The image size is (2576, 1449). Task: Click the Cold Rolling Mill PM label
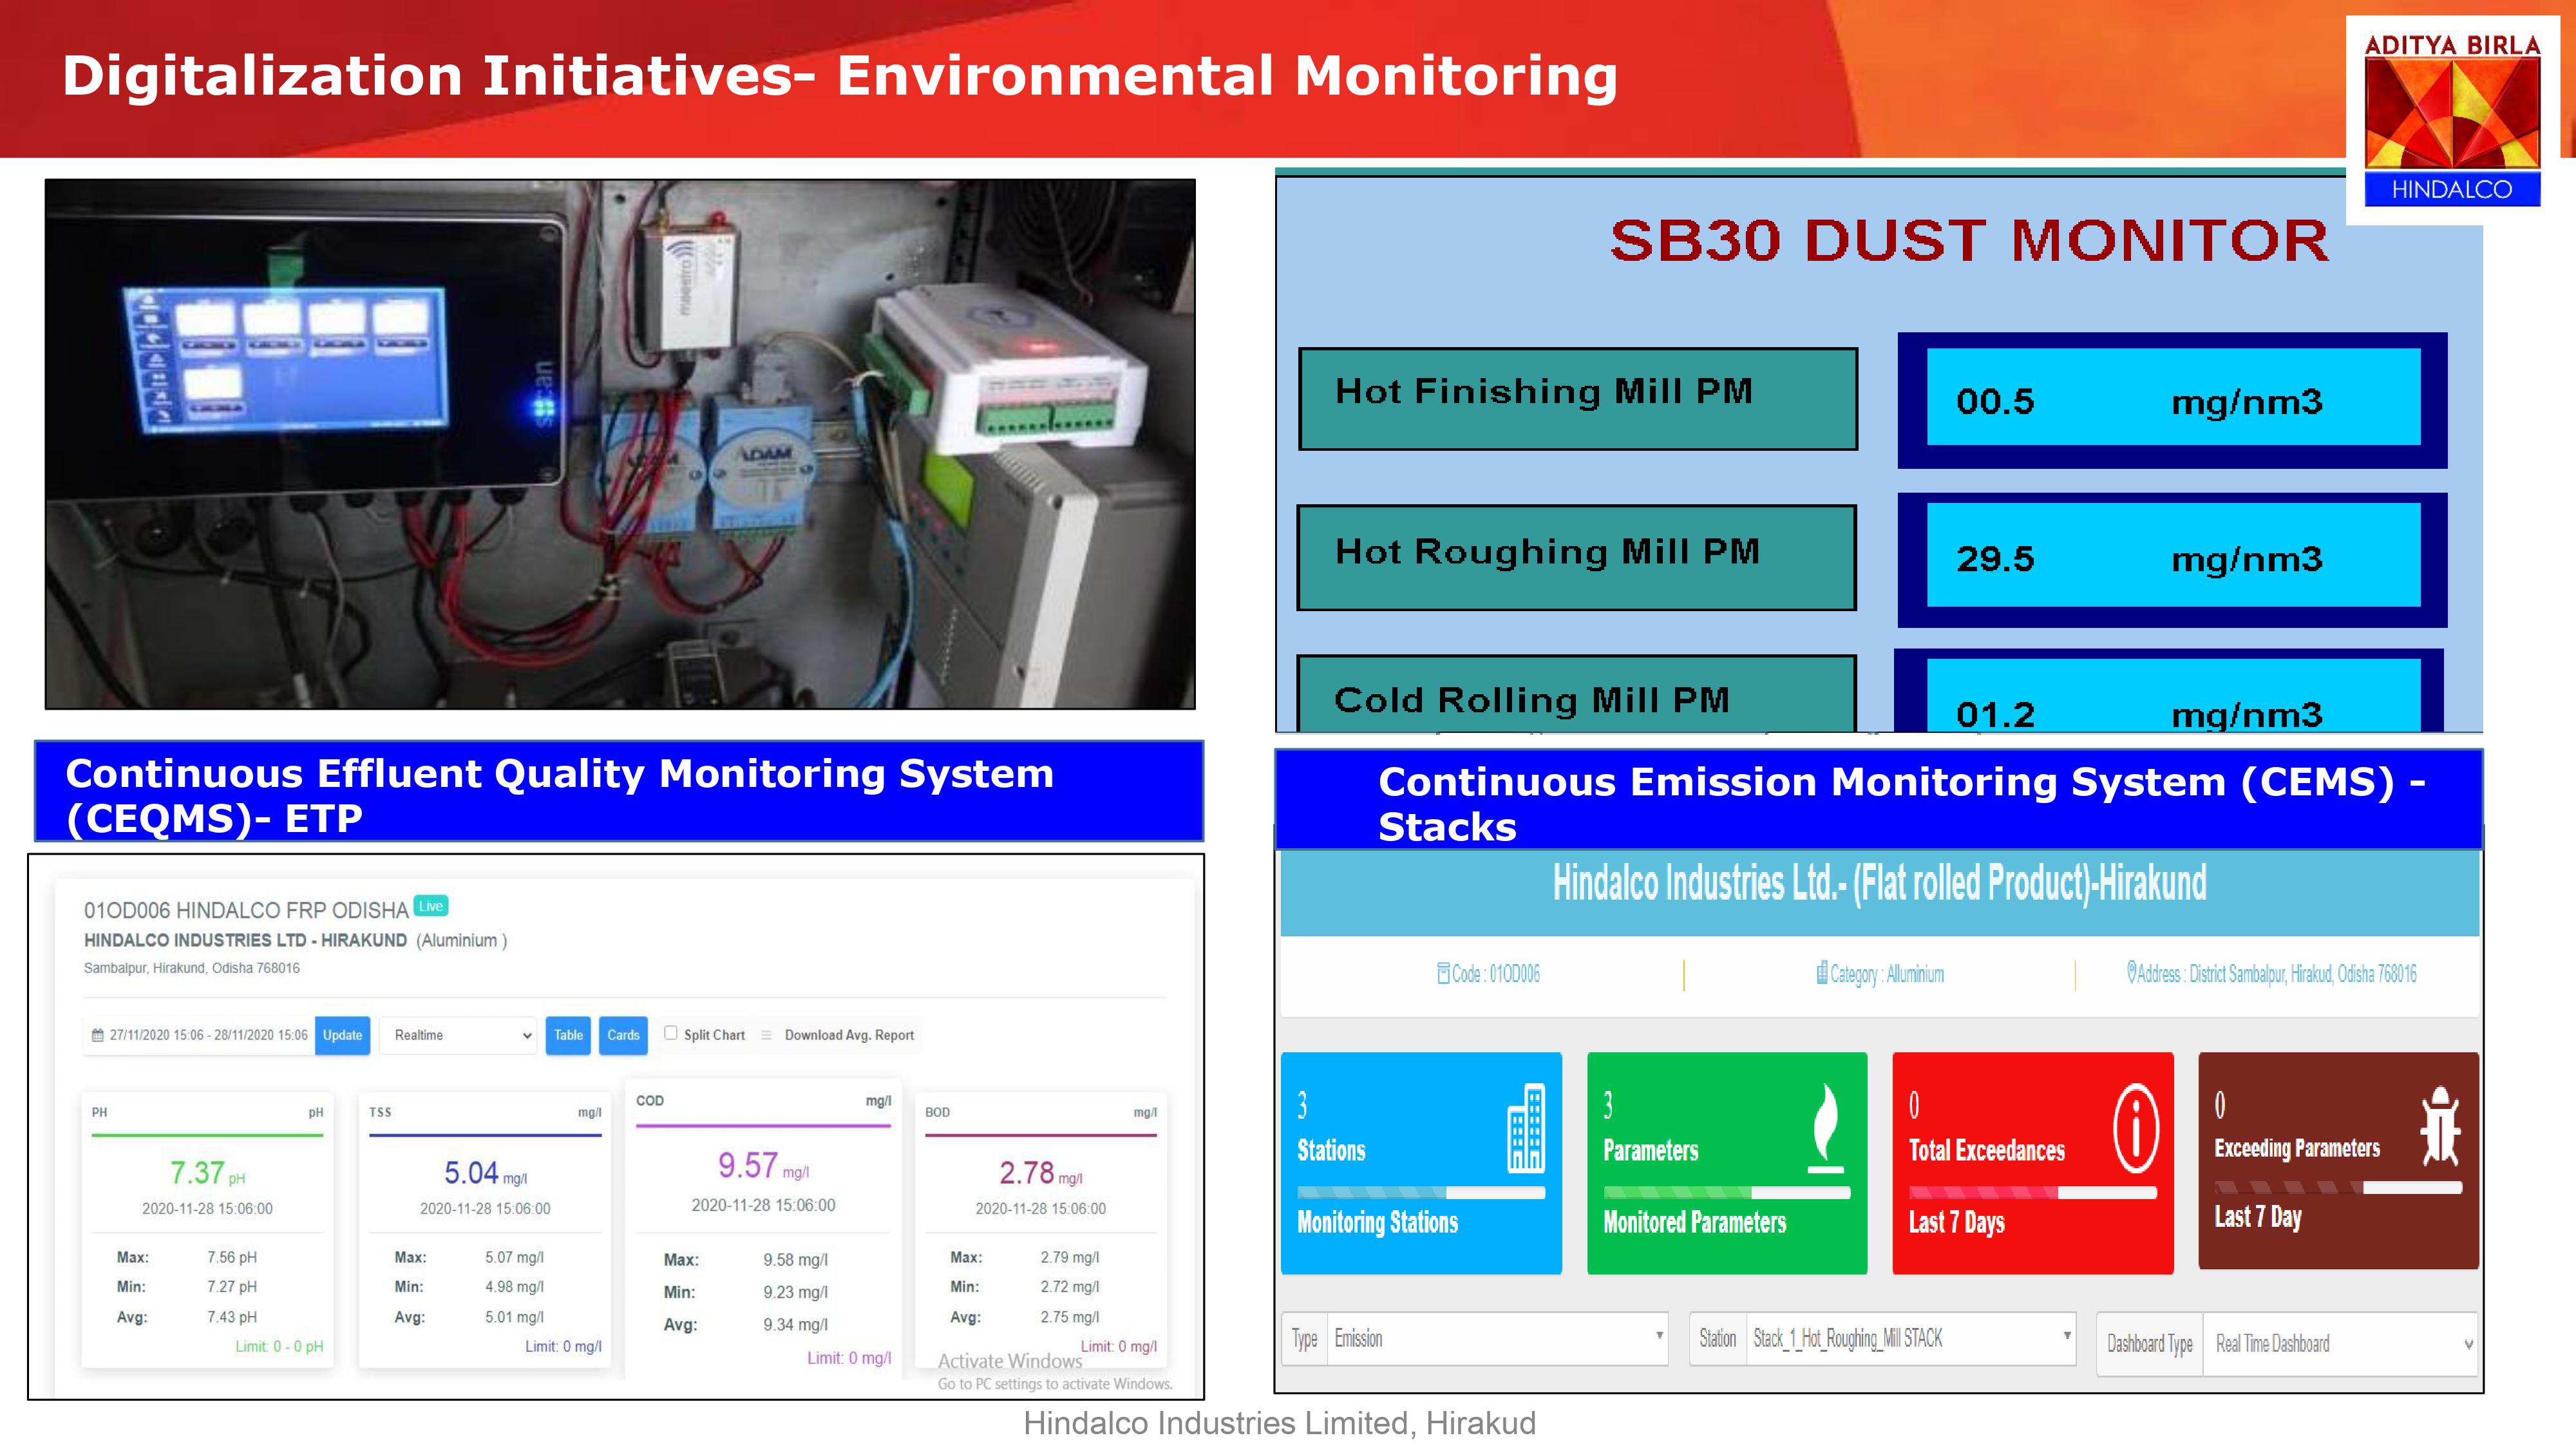coord(1576,695)
